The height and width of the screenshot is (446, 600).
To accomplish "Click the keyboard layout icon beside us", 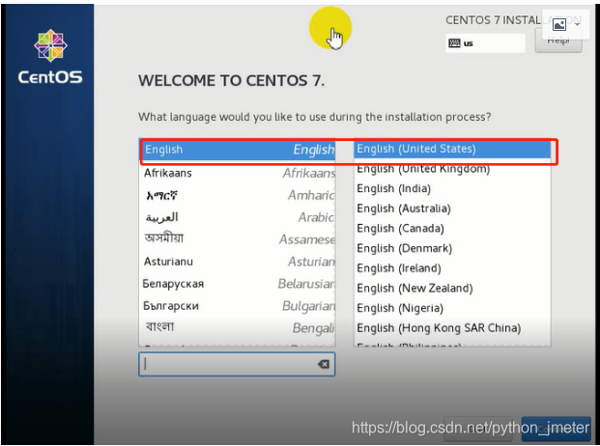I will 454,43.
